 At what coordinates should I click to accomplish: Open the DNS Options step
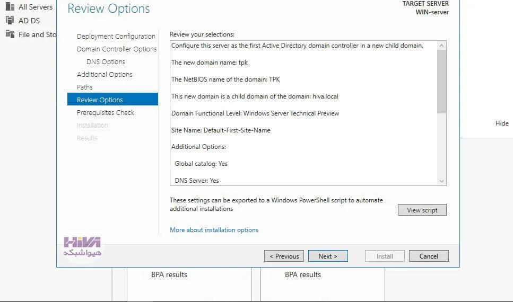[x=106, y=62]
